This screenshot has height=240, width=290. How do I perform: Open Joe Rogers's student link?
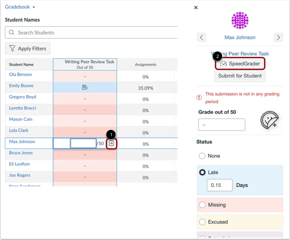coord(20,175)
